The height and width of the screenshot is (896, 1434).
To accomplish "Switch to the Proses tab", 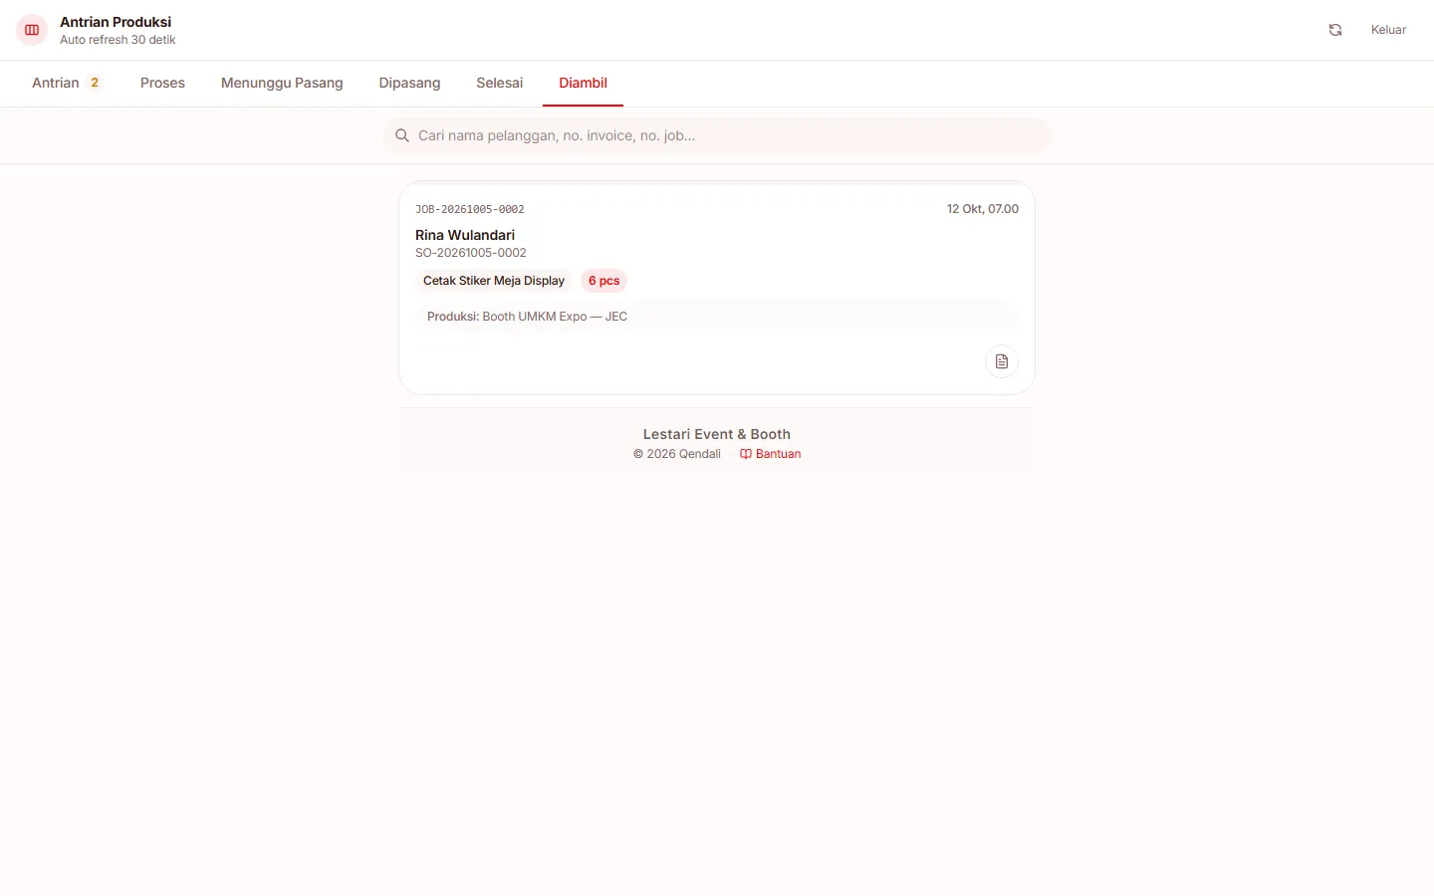I will coord(162,83).
